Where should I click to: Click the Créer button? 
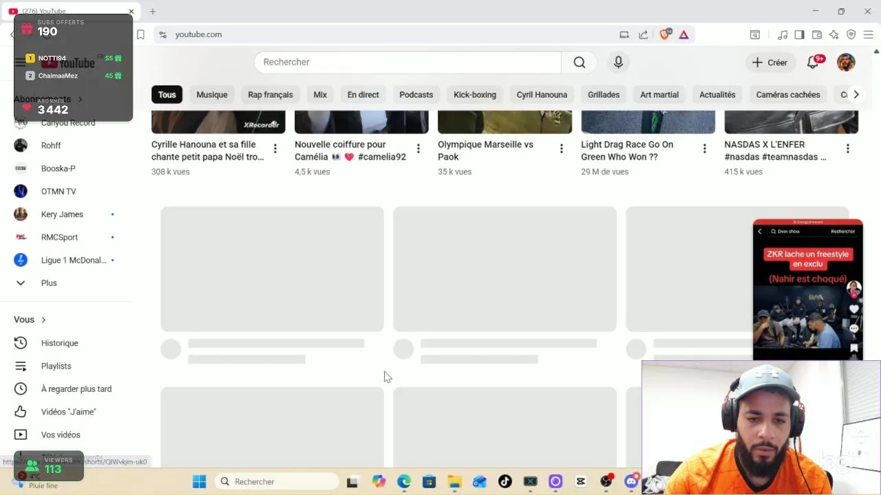click(x=769, y=62)
